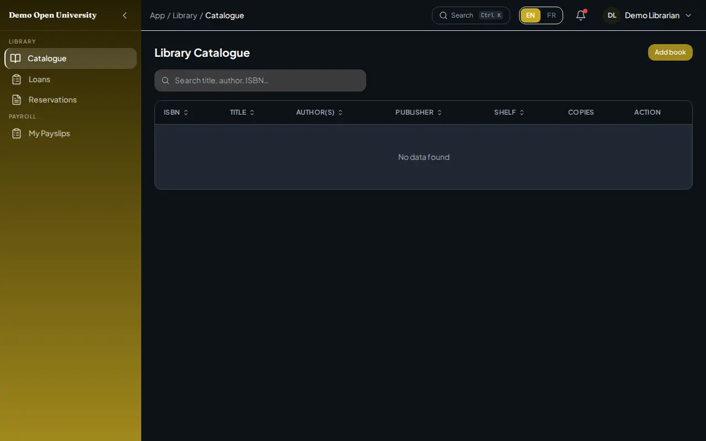
Task: Click the My Payslips clipboard icon
Action: (17, 133)
